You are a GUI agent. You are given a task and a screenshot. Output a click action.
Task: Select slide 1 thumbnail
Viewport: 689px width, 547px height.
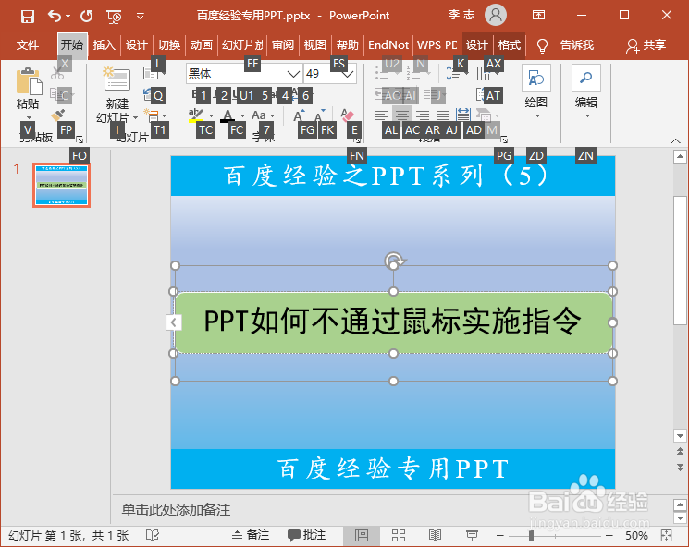[62, 185]
